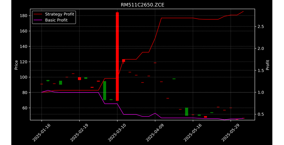Click the 160 price tick label

24,31
